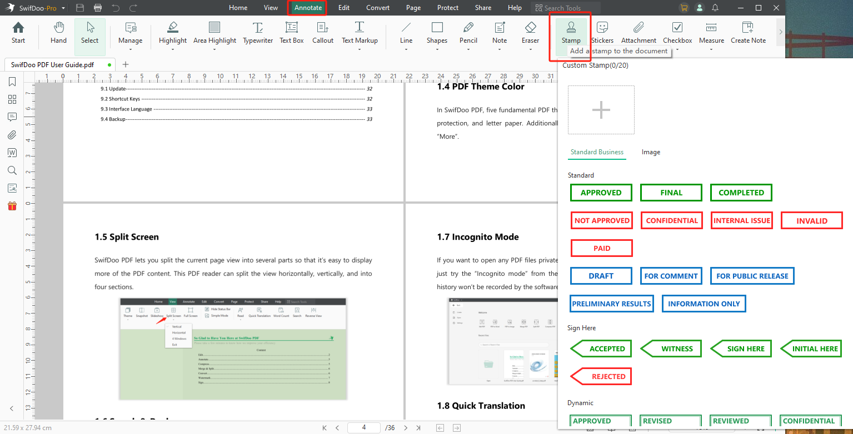
Task: Choose the green FINAL stamp
Action: (671, 193)
